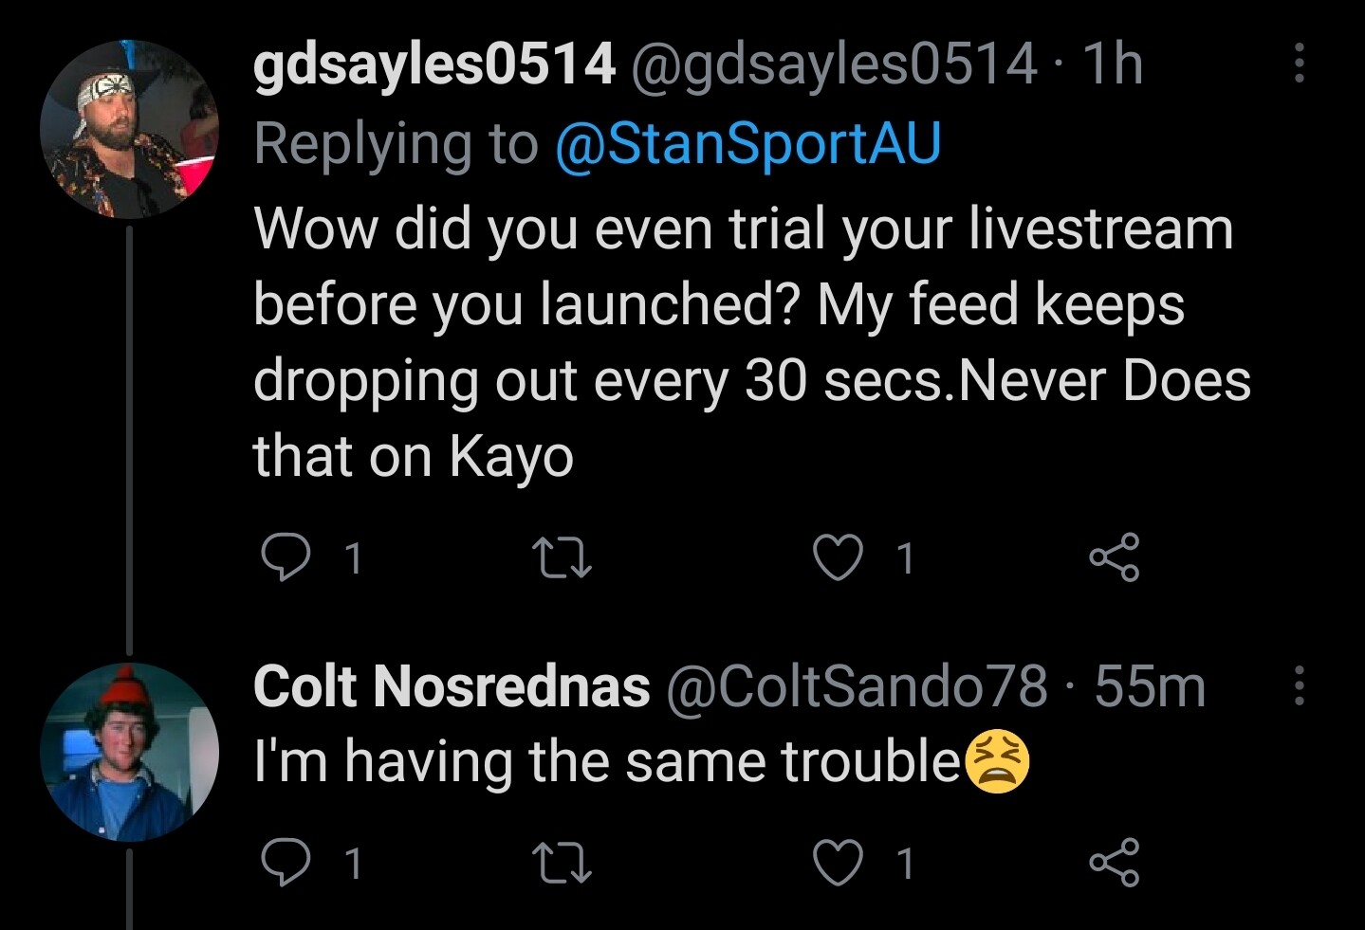Click the @gdsayles0514 handle

pos(833,64)
